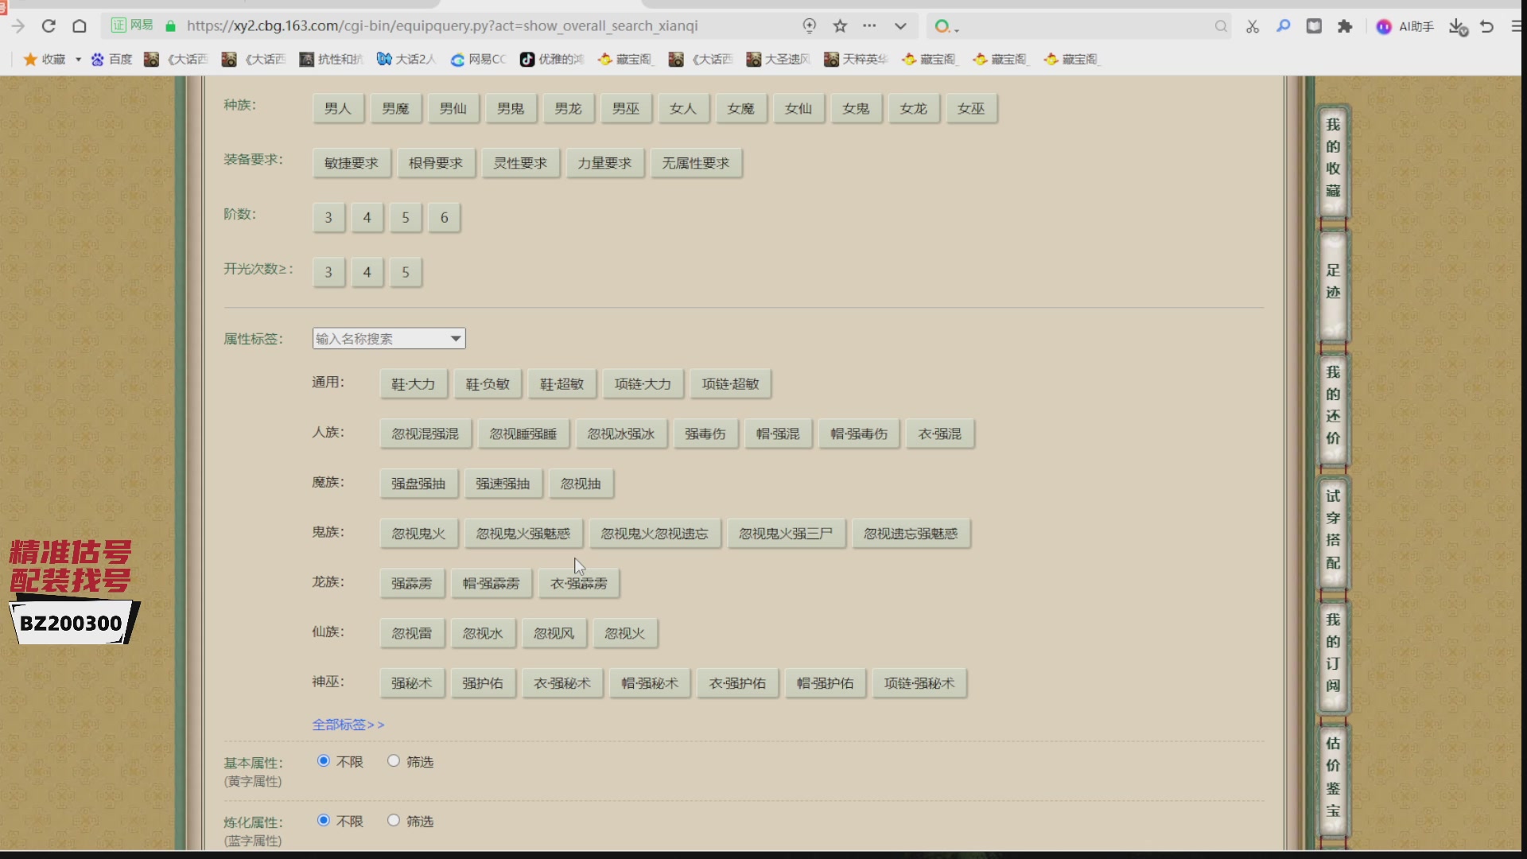Expand the address bar chevron dropdown

tap(900, 26)
